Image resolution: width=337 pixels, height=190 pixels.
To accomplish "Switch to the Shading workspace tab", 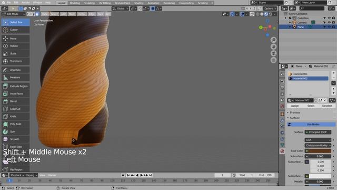I will [138, 3].
